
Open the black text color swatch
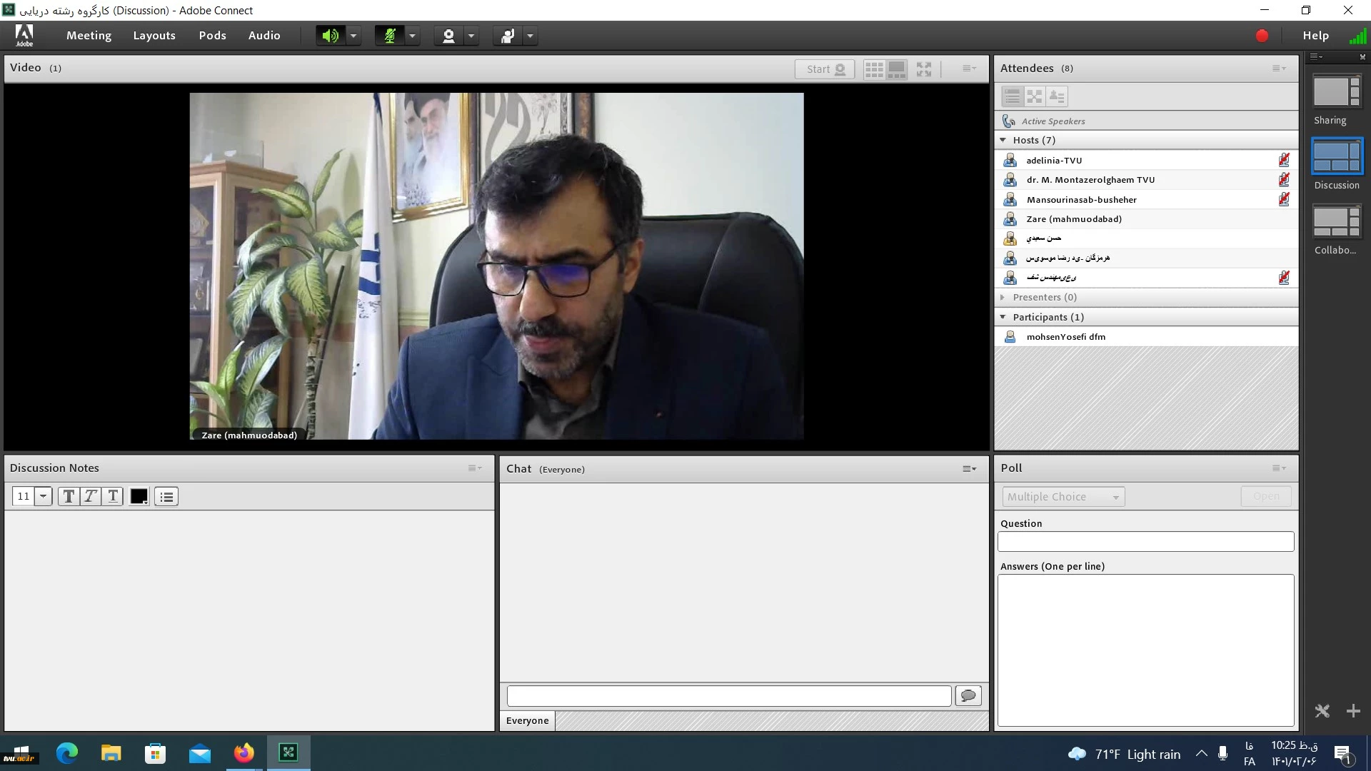pyautogui.click(x=139, y=496)
